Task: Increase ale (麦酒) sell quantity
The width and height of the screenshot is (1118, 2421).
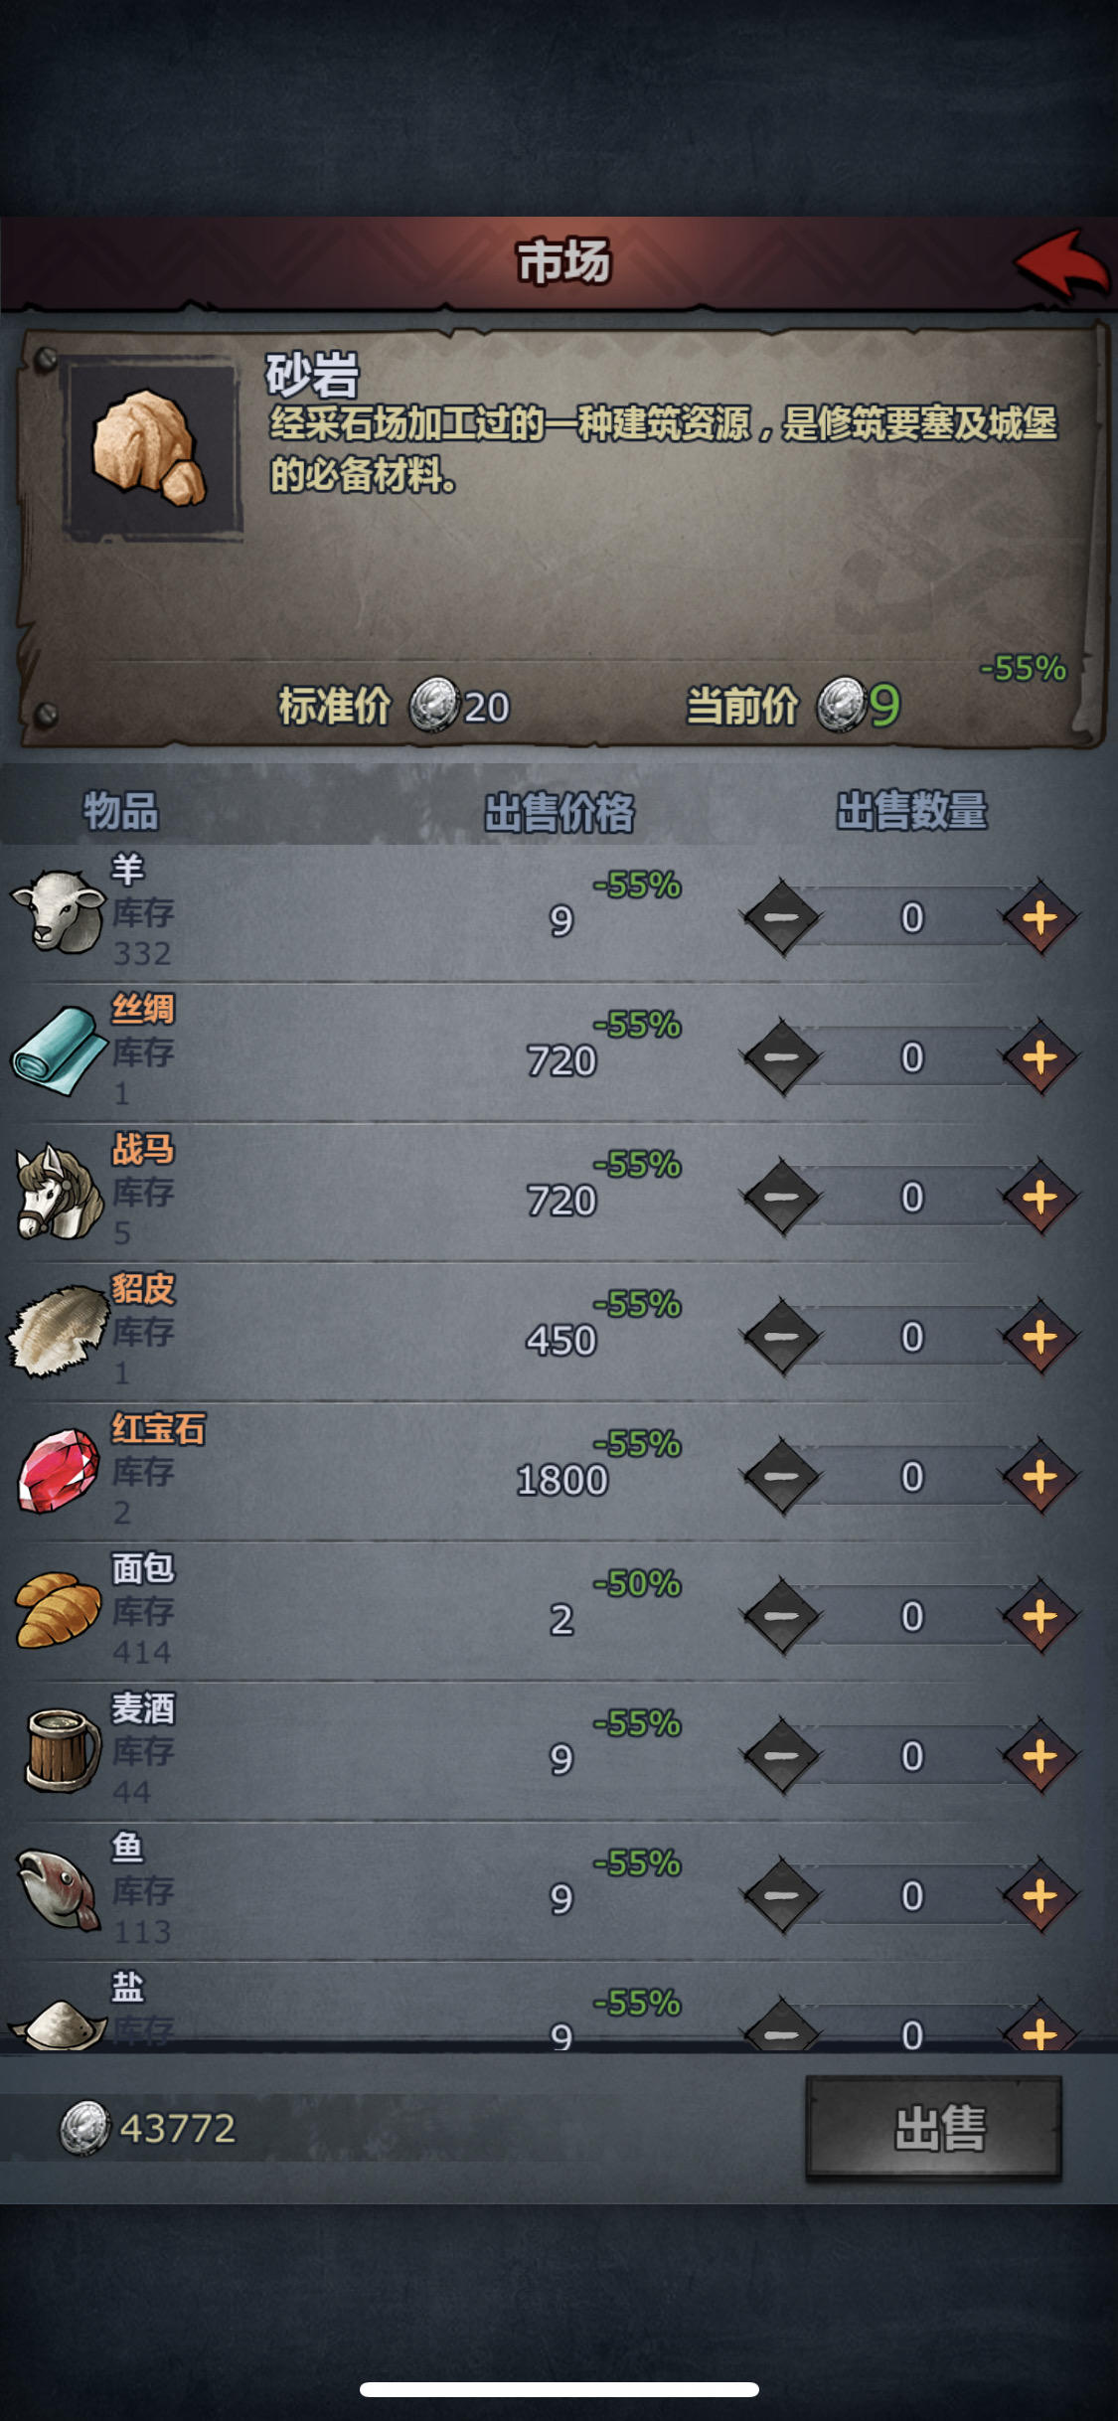Action: coord(1039,1756)
